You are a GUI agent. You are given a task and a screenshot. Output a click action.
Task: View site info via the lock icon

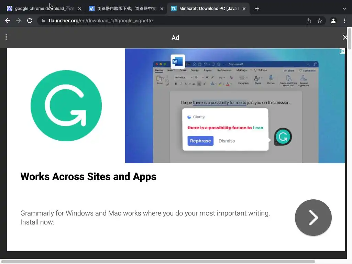coord(43,21)
